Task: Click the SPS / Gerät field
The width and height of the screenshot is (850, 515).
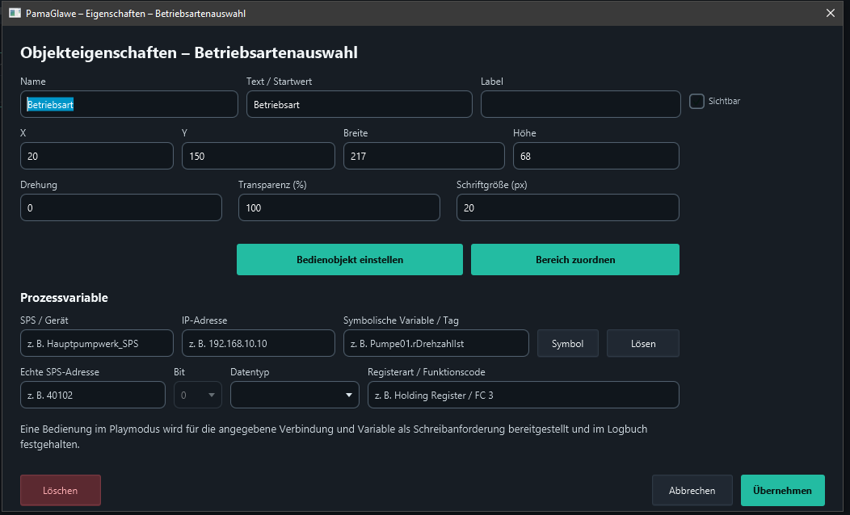Action: (x=96, y=343)
